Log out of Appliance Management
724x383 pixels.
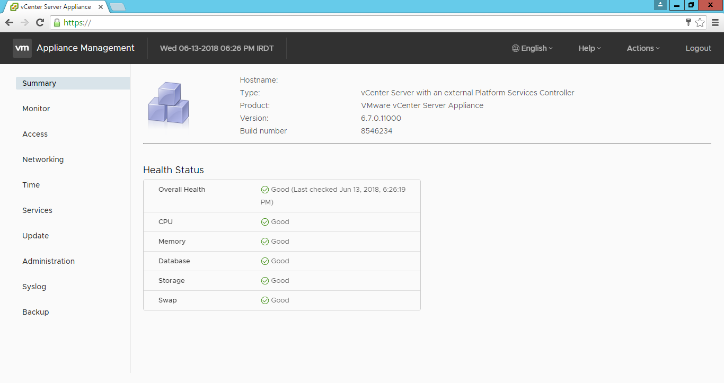point(698,48)
